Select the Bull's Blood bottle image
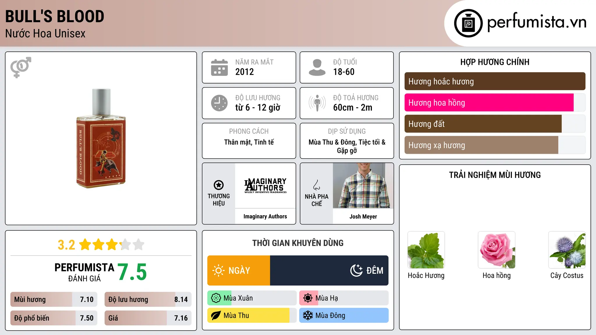The height and width of the screenshot is (335, 596). coord(101,138)
